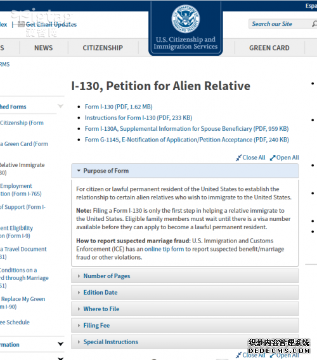Click the top Open All expand icon
Viewport: 317px width, 360px height.
click(273, 157)
